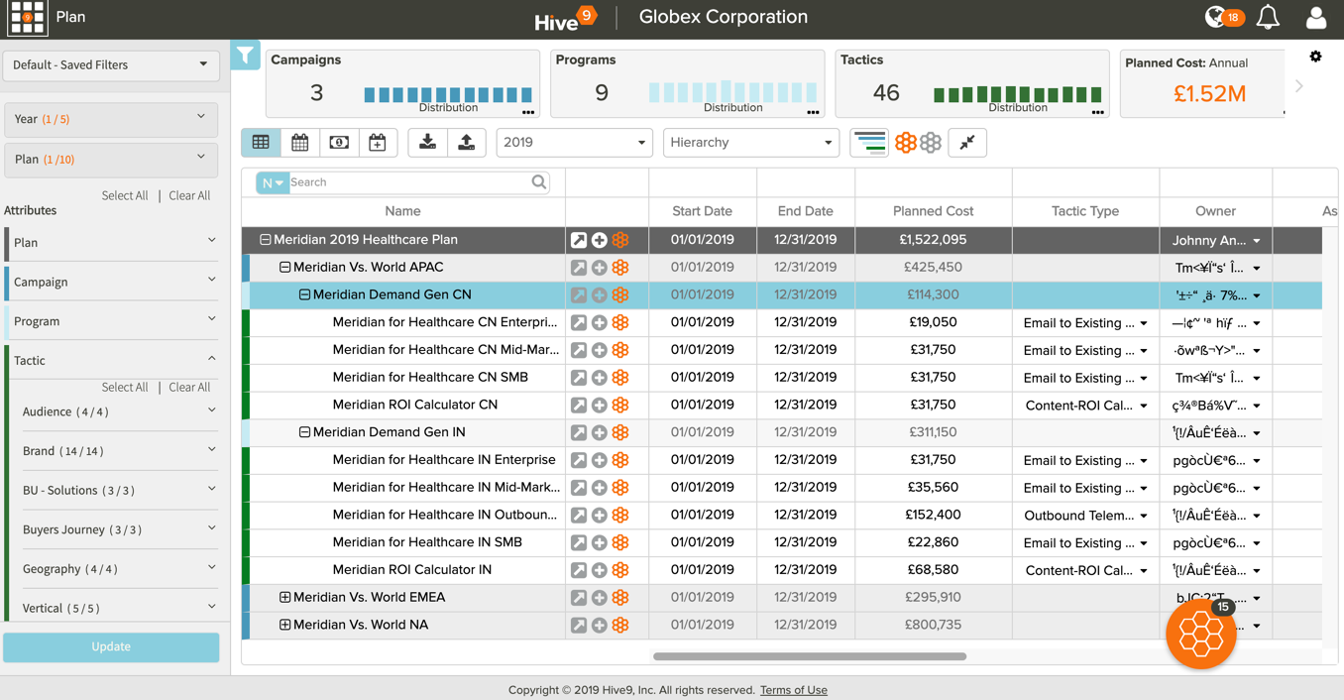
Task: Click Select All above Attributes
Action: pyautogui.click(x=125, y=196)
